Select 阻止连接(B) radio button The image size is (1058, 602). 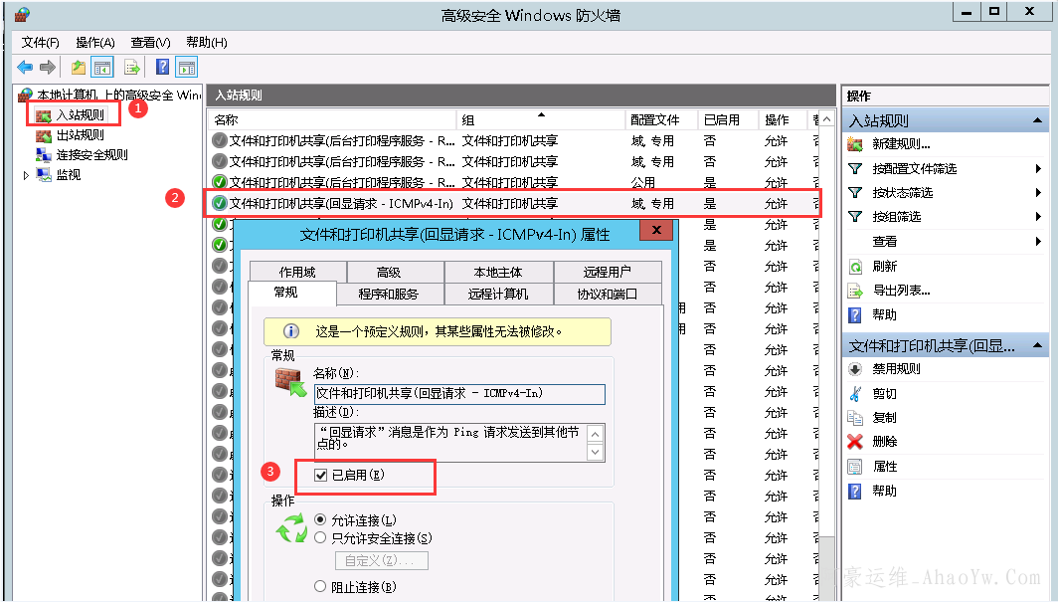click(x=320, y=586)
